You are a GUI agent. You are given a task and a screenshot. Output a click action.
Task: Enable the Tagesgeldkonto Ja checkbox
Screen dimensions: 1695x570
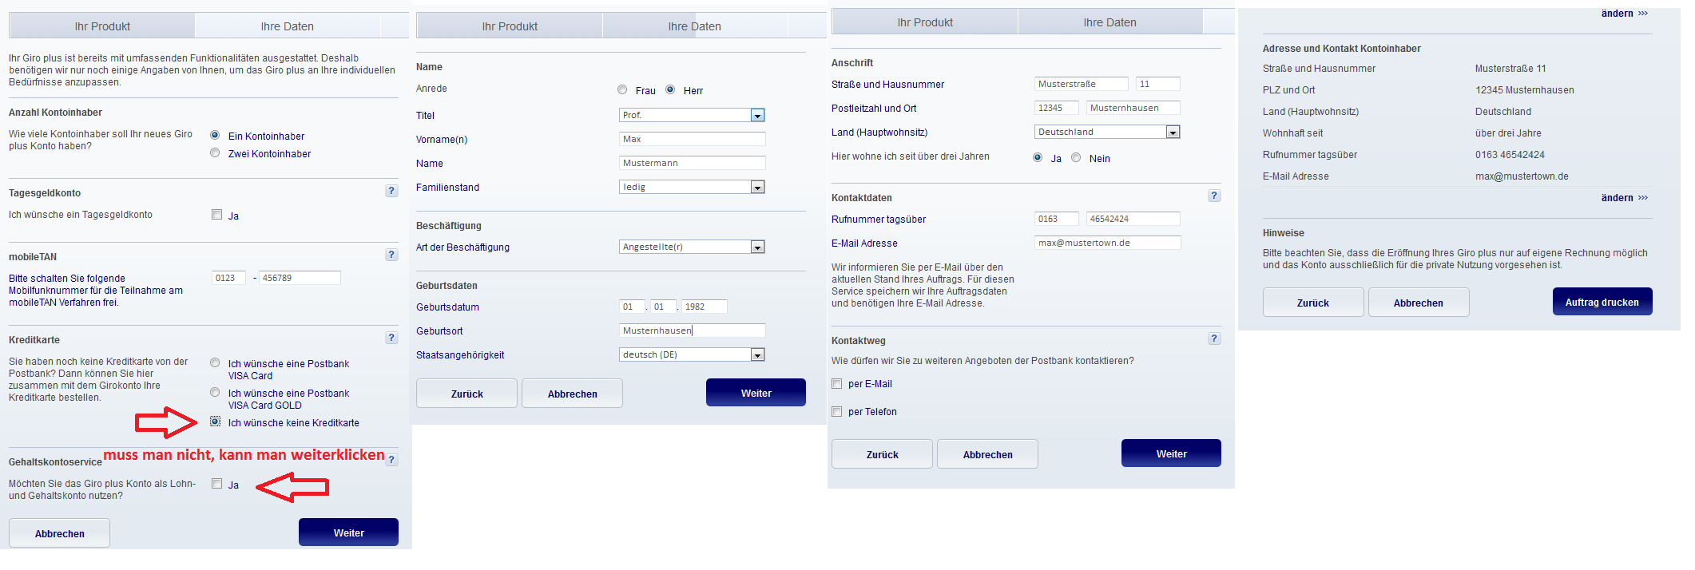216,215
